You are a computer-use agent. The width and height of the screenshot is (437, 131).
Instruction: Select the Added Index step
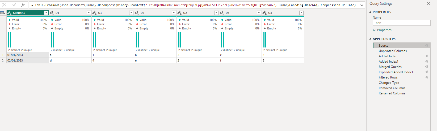pyautogui.click(x=401, y=56)
